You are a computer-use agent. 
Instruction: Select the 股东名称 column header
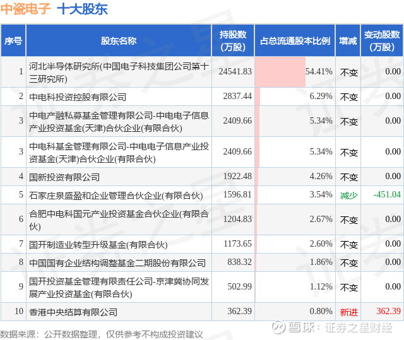pos(119,40)
